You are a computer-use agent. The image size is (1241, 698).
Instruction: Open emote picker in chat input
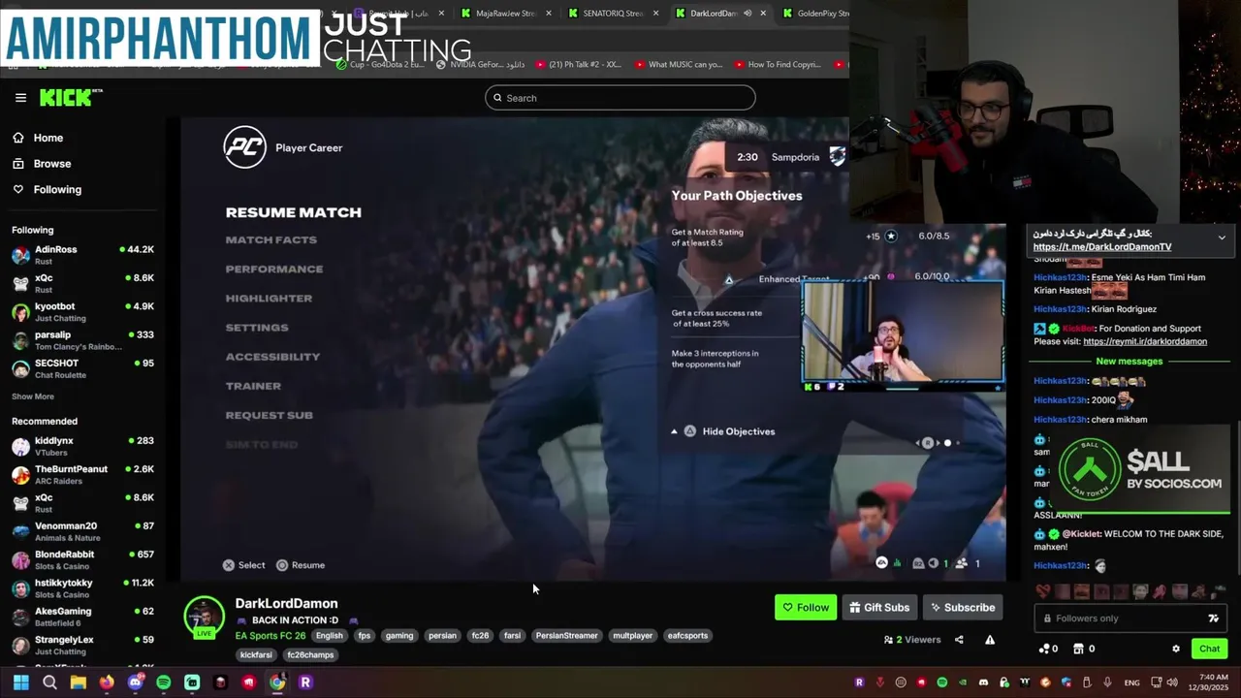click(1213, 619)
